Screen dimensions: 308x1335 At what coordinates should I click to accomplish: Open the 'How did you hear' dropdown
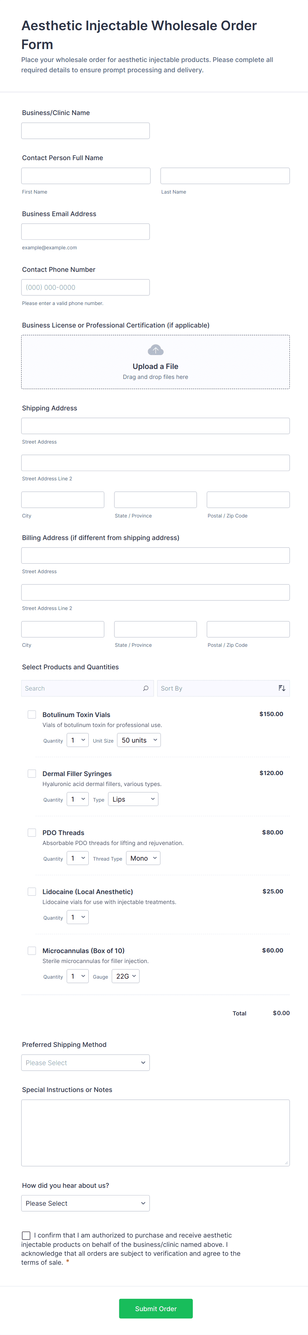tap(85, 1203)
